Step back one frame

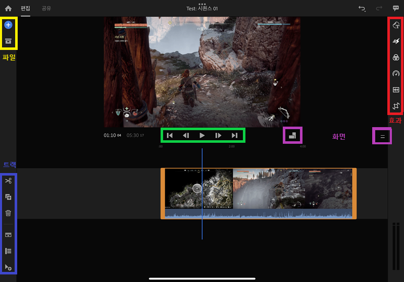[x=186, y=135]
